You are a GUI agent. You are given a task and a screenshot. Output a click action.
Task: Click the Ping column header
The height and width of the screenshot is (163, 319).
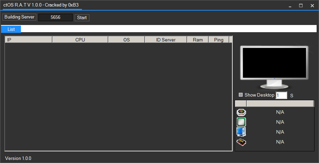tap(219, 40)
